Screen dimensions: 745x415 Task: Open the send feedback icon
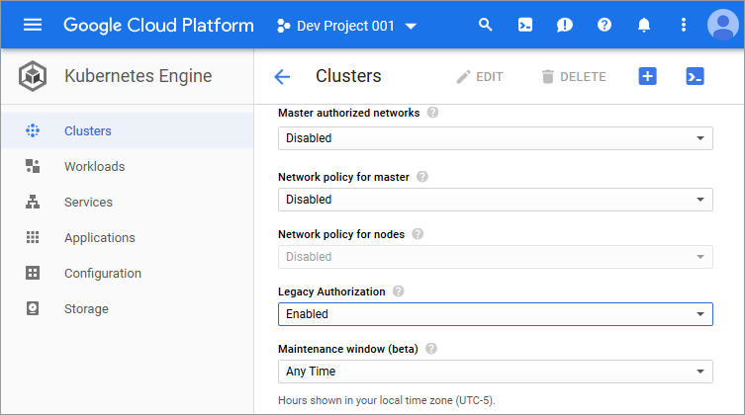565,25
